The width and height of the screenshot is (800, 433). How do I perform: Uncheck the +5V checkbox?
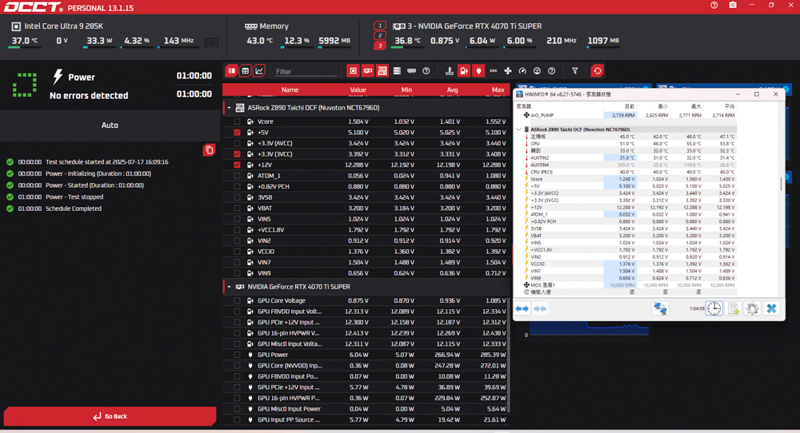tap(237, 133)
